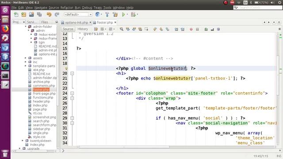Open the Run Project dropdown arrow
Screen dimensions: 283x159
[x=127, y=15]
